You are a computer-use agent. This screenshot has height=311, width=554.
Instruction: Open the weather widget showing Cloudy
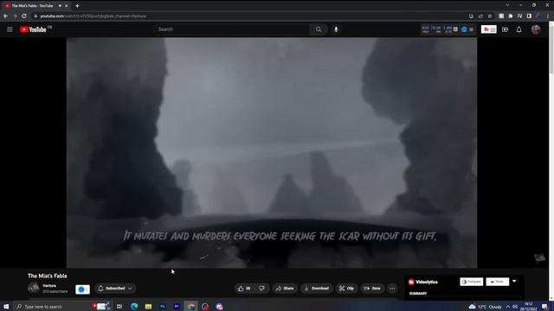pyautogui.click(x=485, y=307)
